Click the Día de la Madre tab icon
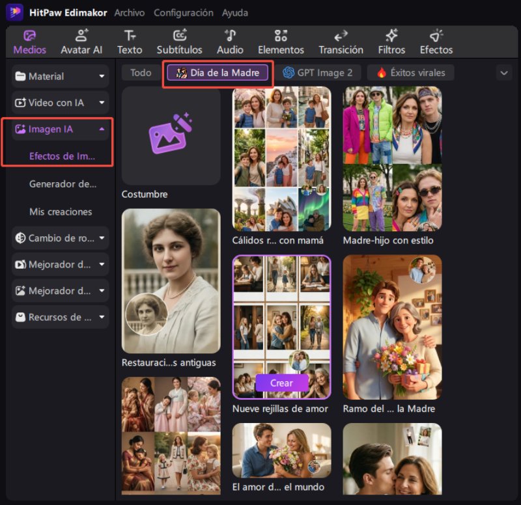 [182, 72]
